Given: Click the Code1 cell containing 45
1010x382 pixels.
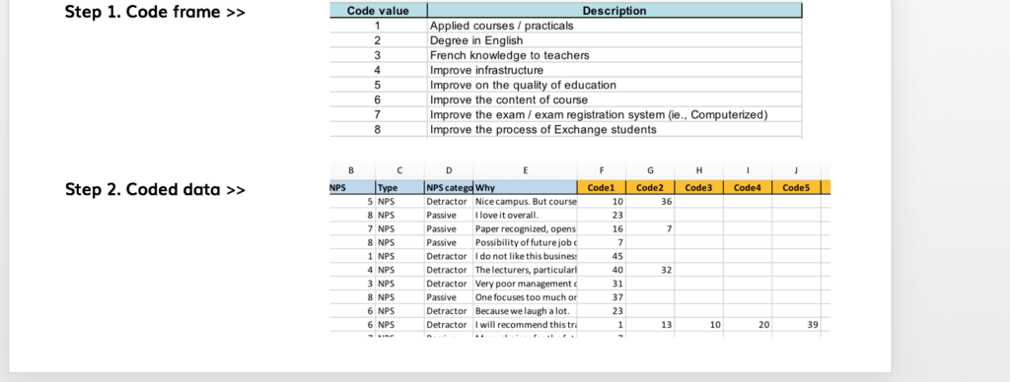Looking at the screenshot, I should (x=602, y=256).
